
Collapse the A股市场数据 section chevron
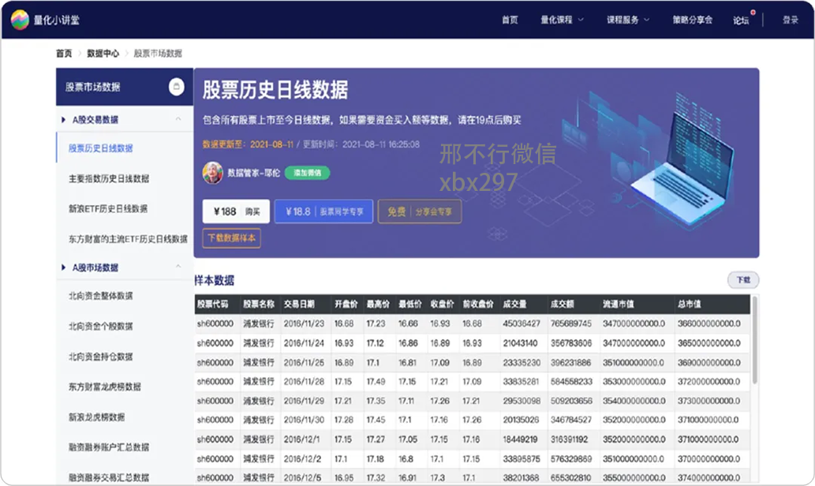178,267
